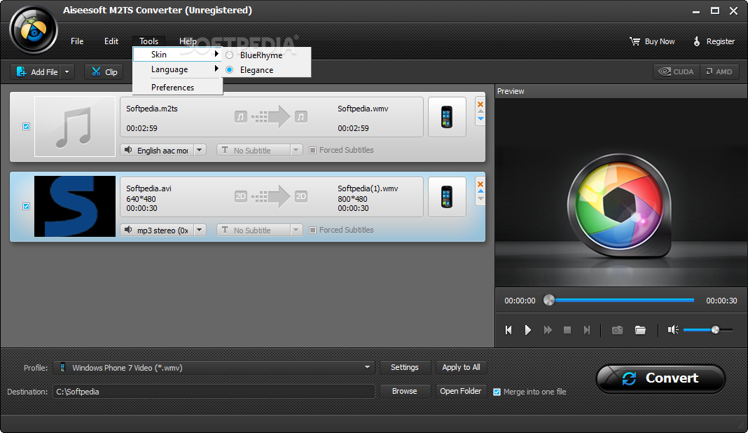The width and height of the screenshot is (748, 433).
Task: Mute the preview volume speaker
Action: coord(673,330)
